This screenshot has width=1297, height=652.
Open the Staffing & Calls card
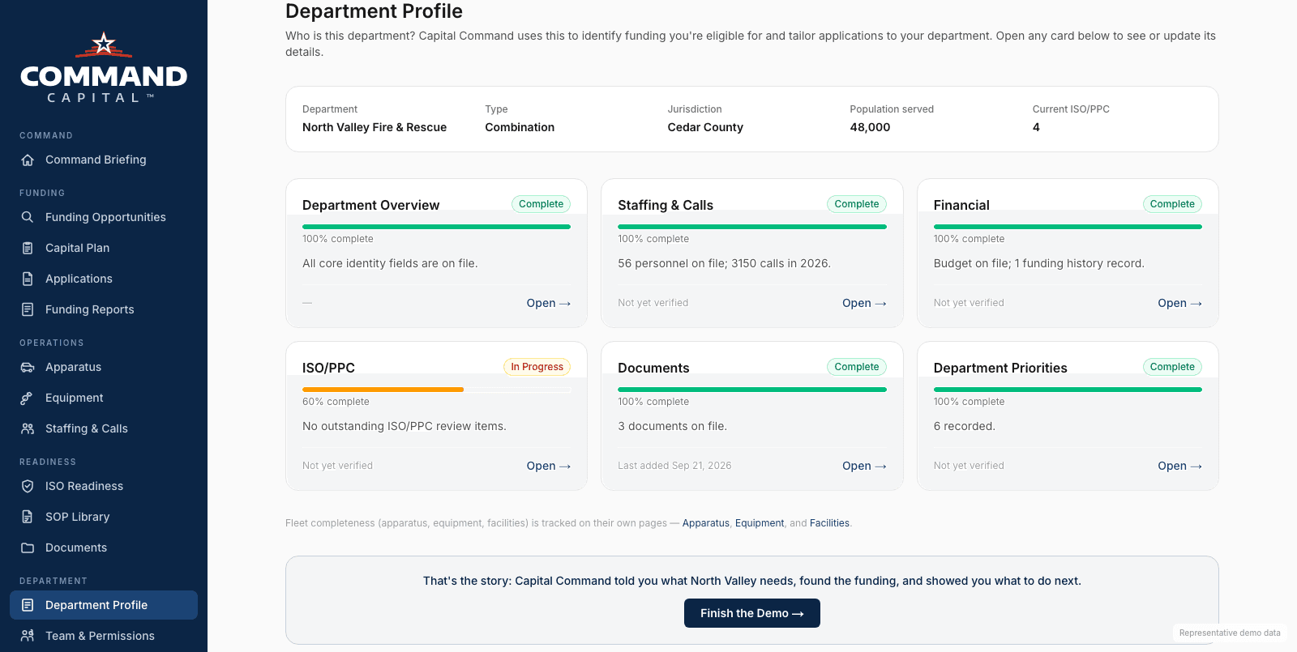pos(864,303)
